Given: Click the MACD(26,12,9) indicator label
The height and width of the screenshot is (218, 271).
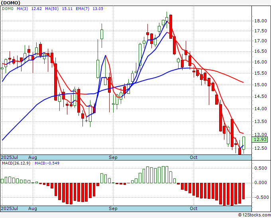Looking at the screenshot, I should [16, 163].
